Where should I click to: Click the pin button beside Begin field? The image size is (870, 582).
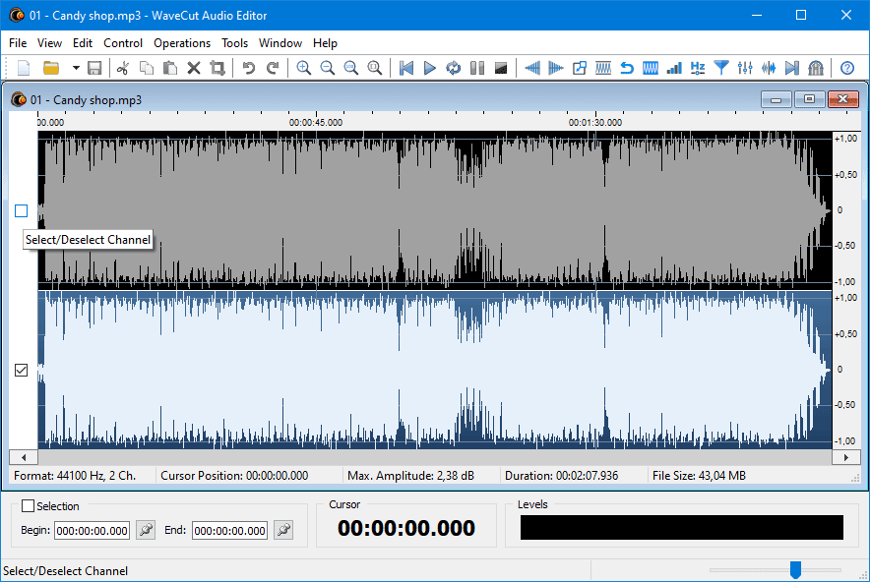[146, 530]
